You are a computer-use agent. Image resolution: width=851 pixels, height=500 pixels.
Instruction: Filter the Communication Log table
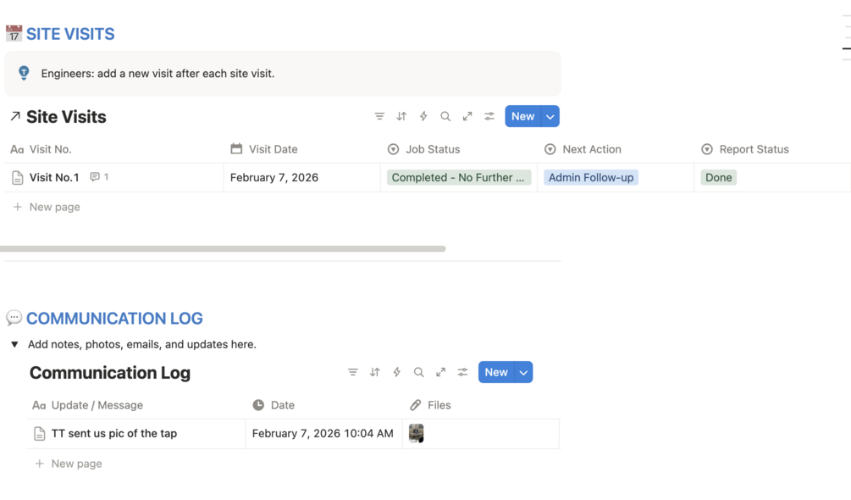[353, 372]
